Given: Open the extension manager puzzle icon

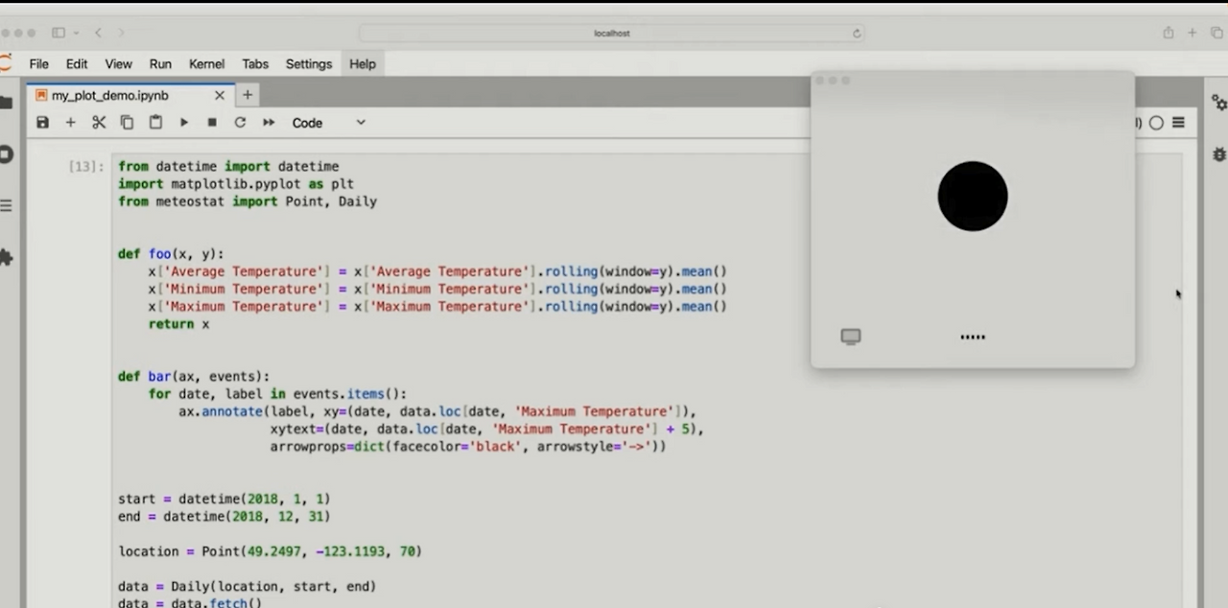Looking at the screenshot, I should [x=6, y=257].
